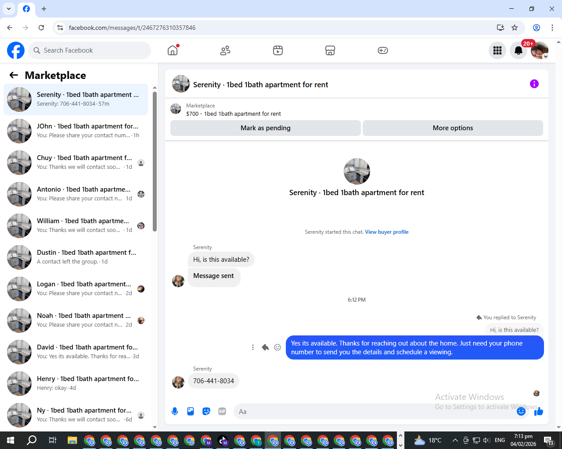
Task: Open Henry conversation in list
Action: click(76, 384)
